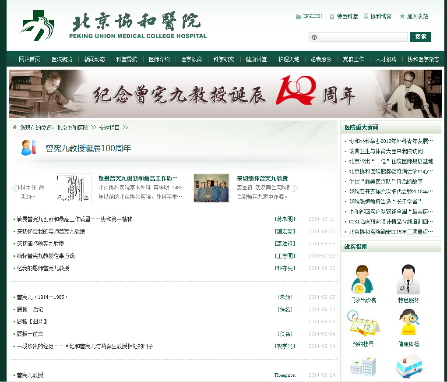This screenshot has width=447, height=382.
Task: Click the Peking Union hospital logo
Action: [x=37, y=25]
